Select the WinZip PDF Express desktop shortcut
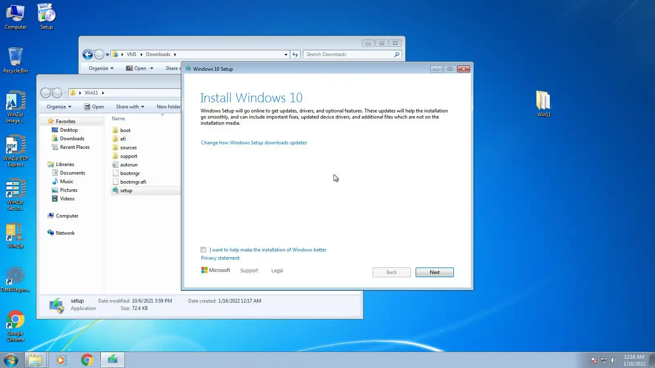Image resolution: width=655 pixels, height=368 pixels. [16, 151]
